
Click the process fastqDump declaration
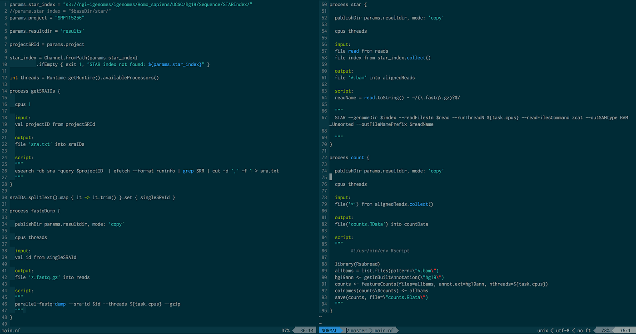tap(35, 211)
